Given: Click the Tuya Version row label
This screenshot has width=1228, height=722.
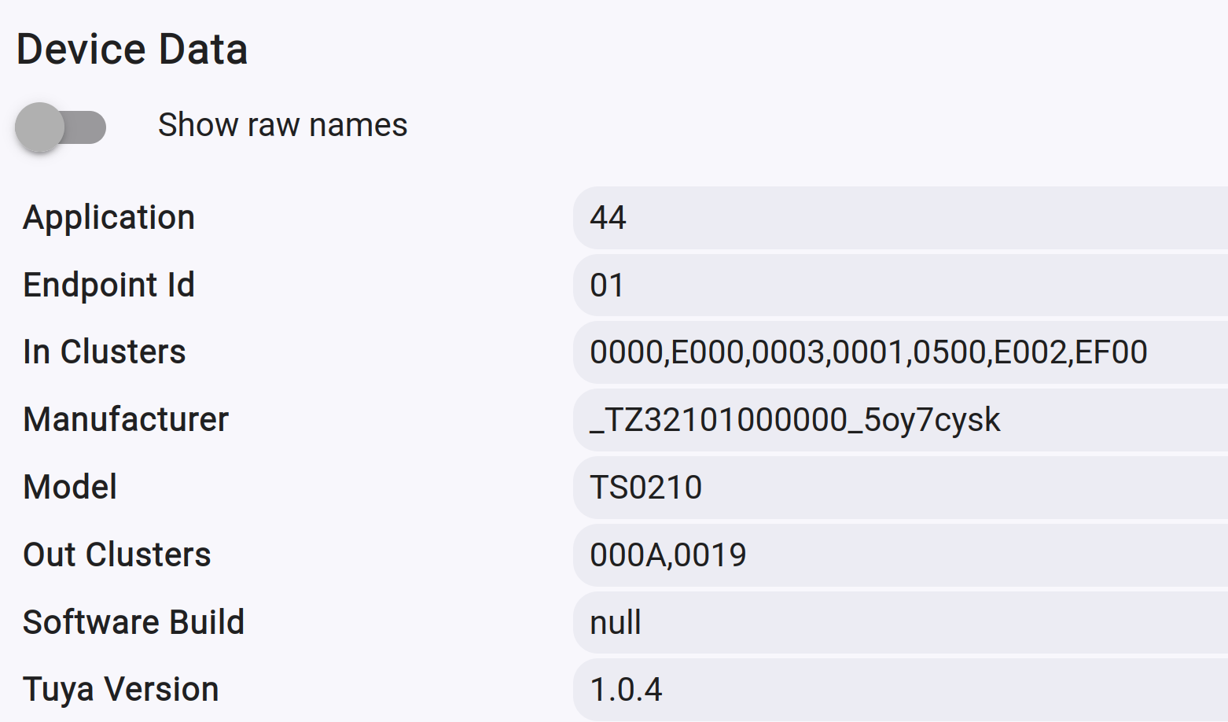Looking at the screenshot, I should point(120,690).
